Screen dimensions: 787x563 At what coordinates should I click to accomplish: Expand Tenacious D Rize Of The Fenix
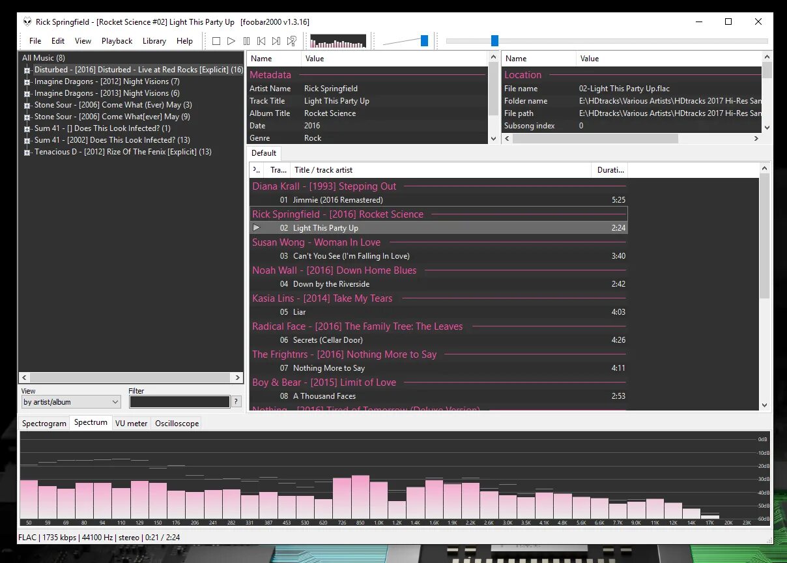[27, 152]
